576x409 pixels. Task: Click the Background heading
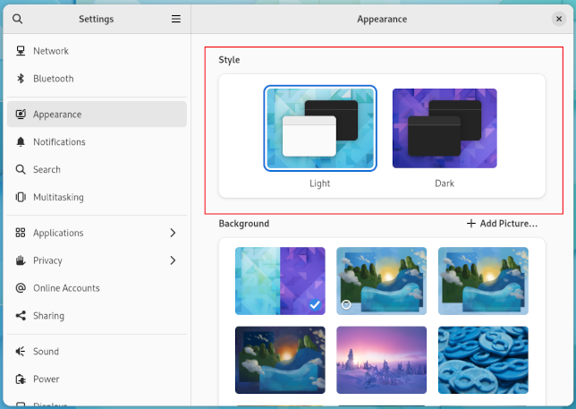pyautogui.click(x=244, y=224)
